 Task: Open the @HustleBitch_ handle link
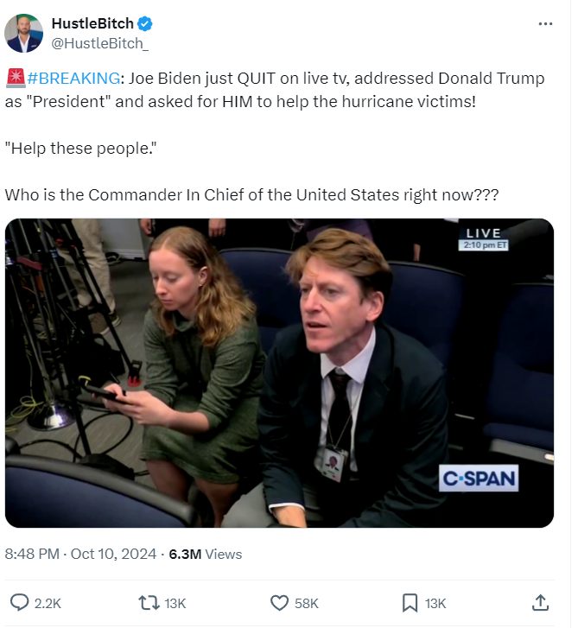[x=100, y=42]
